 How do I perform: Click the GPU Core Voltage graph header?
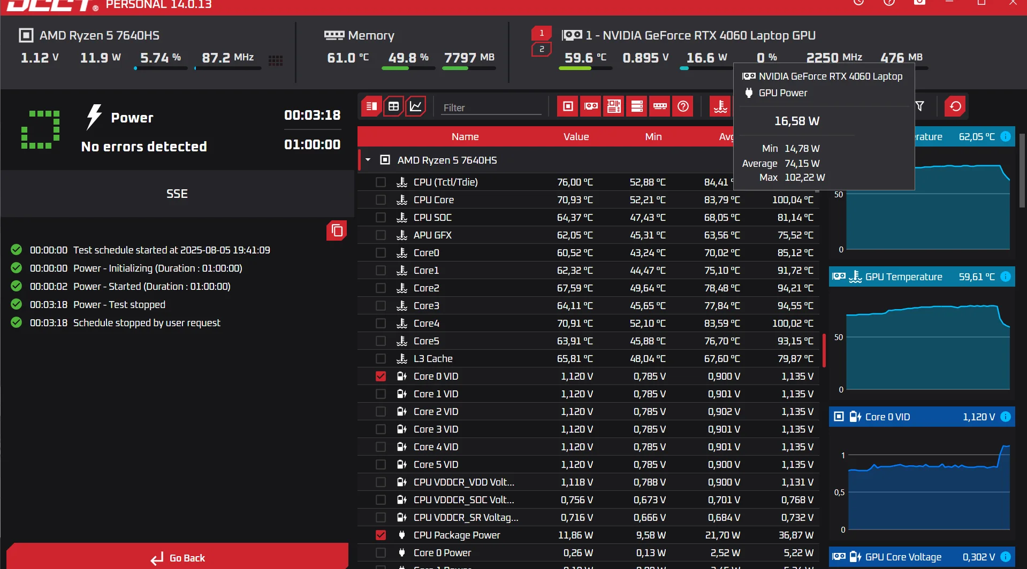922,557
